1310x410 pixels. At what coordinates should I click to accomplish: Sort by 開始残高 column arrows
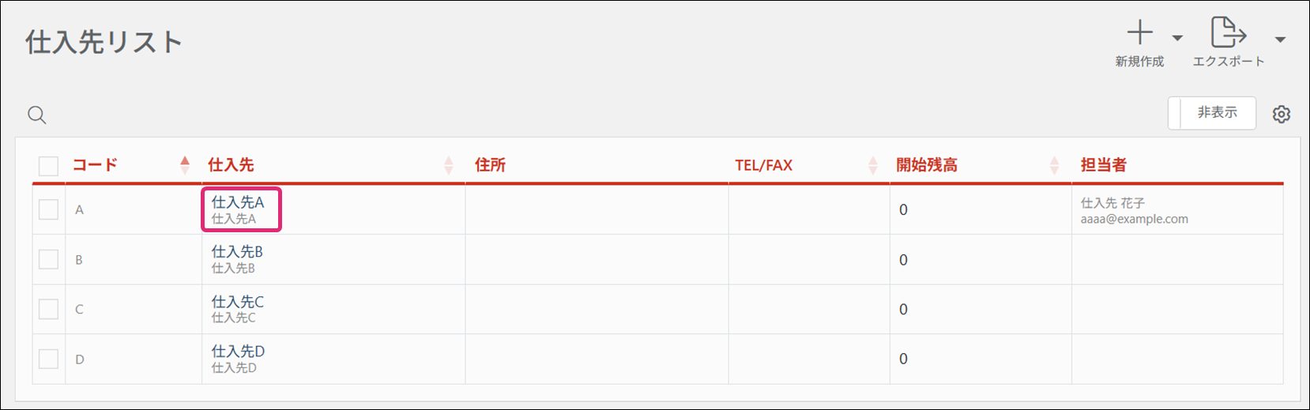point(1054,165)
